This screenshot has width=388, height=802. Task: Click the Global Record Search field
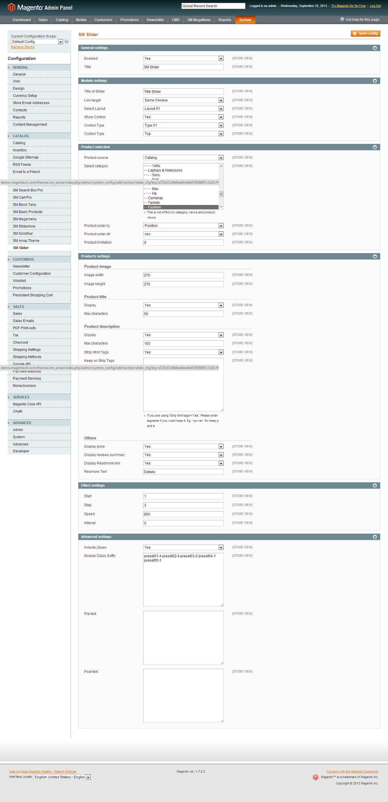coord(213,6)
